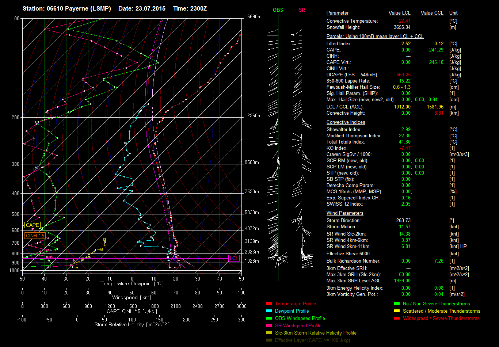Click the Value CCL column heading

(432, 13)
